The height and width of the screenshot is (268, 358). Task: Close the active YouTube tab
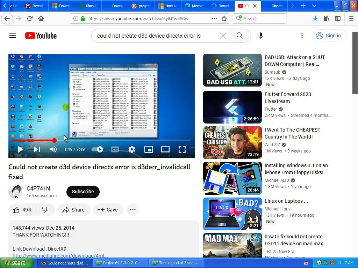point(255,6)
